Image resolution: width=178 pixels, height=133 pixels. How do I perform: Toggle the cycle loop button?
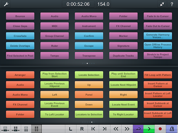point(138,129)
